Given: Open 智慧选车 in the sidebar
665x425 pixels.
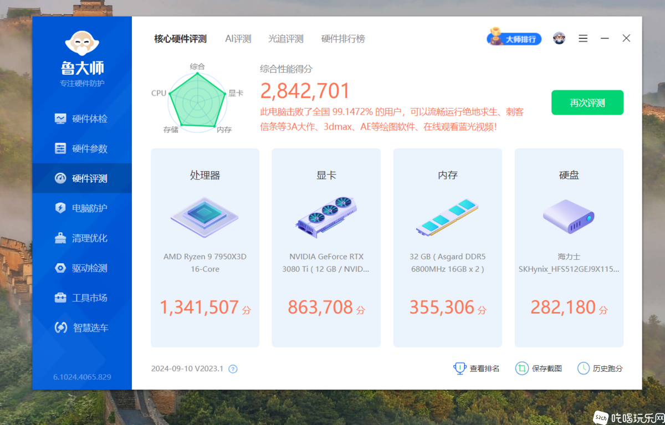Looking at the screenshot, I should 82,328.
